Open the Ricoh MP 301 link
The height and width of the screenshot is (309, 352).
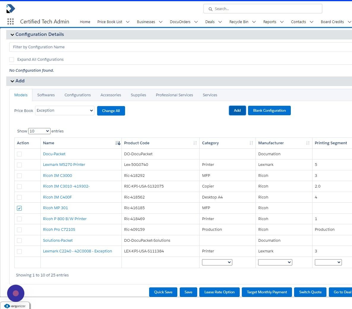pyautogui.click(x=55, y=208)
